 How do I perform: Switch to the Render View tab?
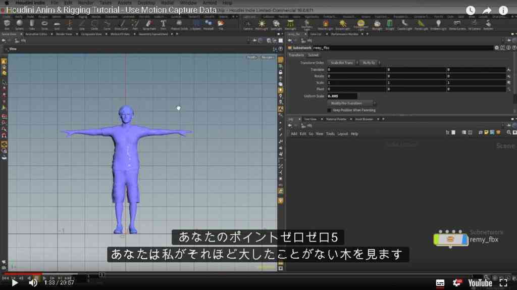coord(64,34)
